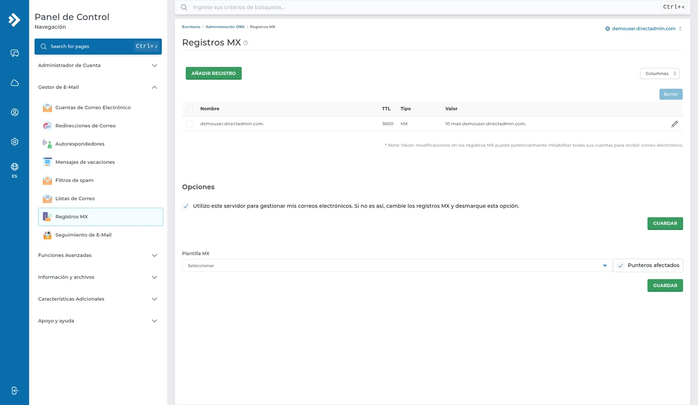Expand Características Adicionales section

[98, 299]
